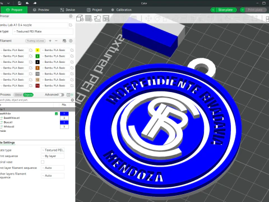
Task: Open filament settings gear icon
Action: 71,41
